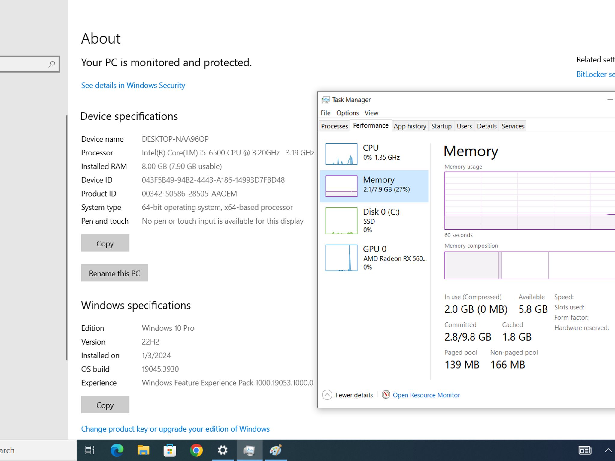The width and height of the screenshot is (615, 461).
Task: Open the BitLocker settings link
Action: (x=595, y=74)
